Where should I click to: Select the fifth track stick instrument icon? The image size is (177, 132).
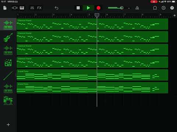[8, 76]
